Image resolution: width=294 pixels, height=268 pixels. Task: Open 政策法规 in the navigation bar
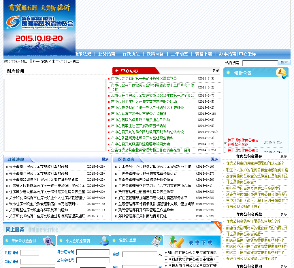click(83, 54)
